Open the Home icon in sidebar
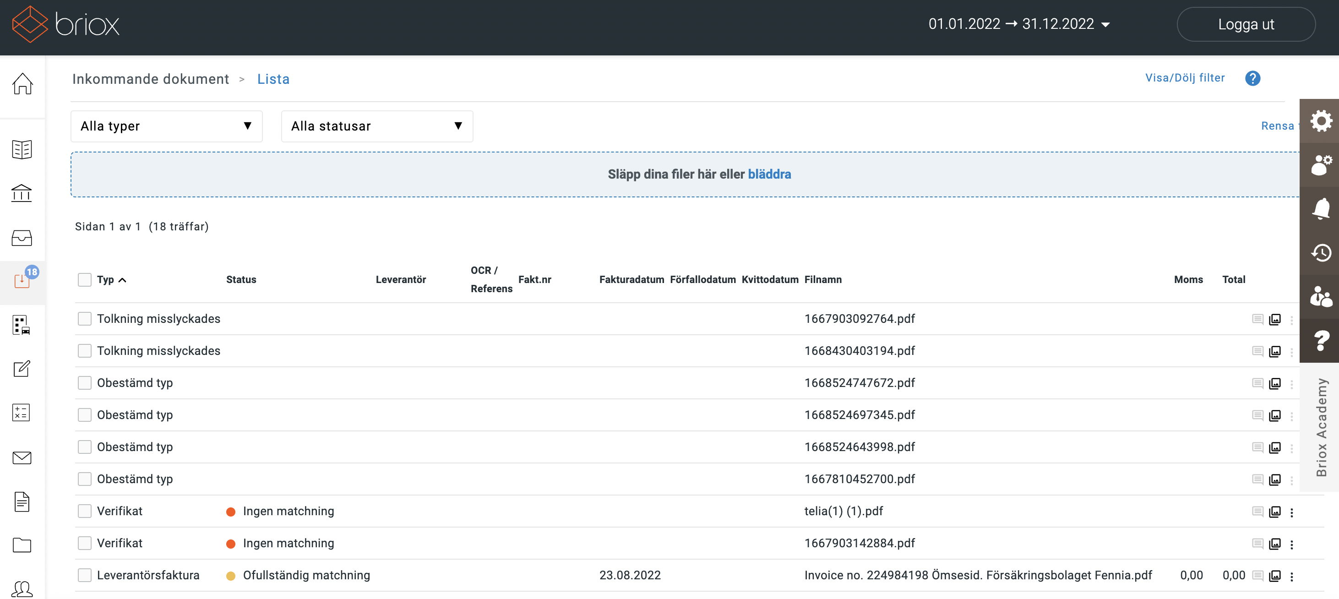 (22, 84)
